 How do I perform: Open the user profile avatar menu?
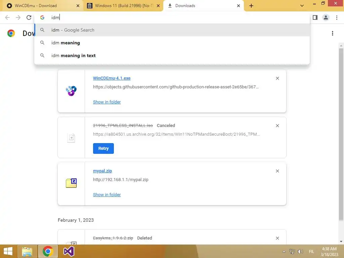click(326, 17)
